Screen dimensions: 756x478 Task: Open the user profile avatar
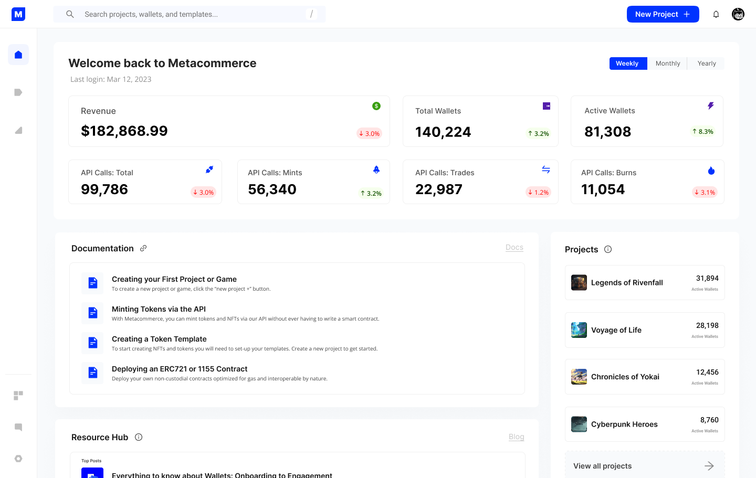738,14
